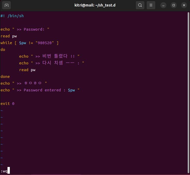Screen dimensions: 190x175
Task: Click the window title kitri@mail: ~/sh_test.d
Action: (95, 5)
